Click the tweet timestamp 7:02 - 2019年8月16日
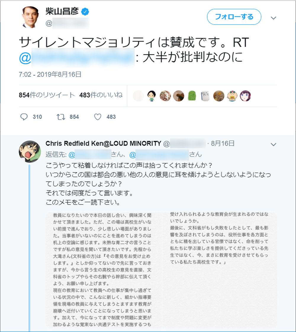The height and width of the screenshot is (332, 296). pyautogui.click(x=50, y=74)
